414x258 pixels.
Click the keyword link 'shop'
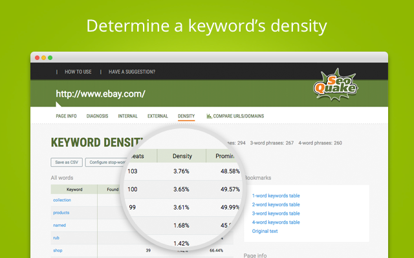click(58, 251)
